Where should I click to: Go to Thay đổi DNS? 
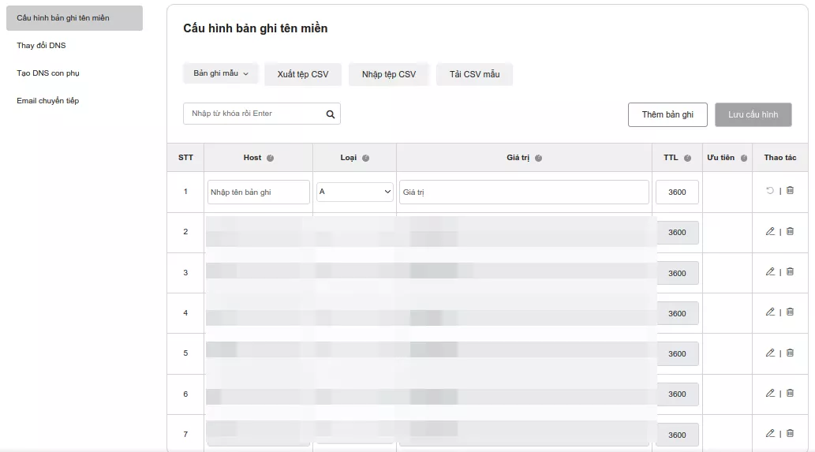(x=41, y=46)
